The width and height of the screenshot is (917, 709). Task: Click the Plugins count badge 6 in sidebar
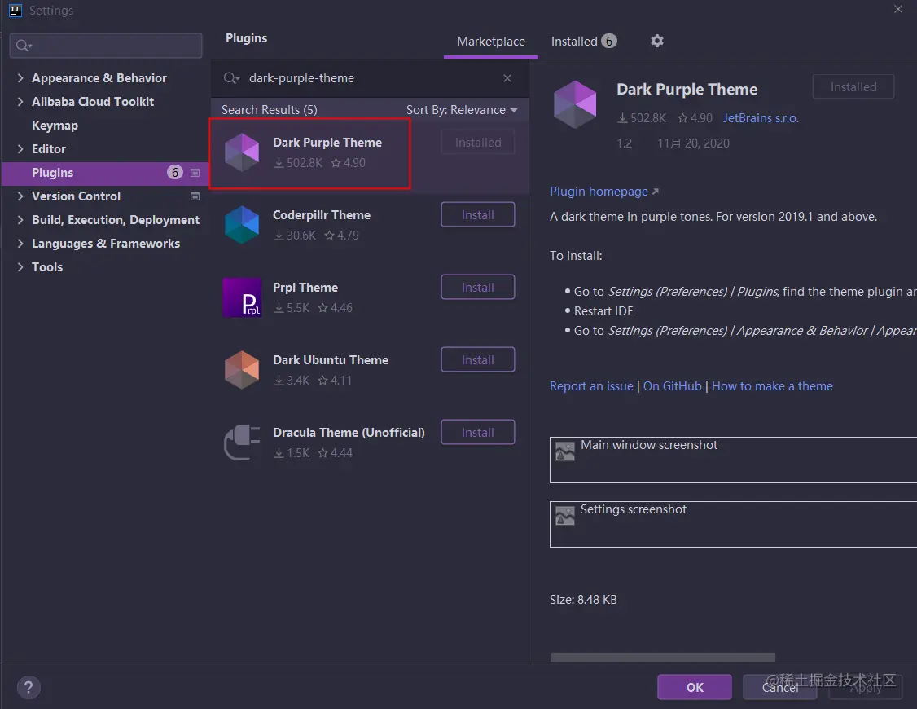[x=175, y=172]
